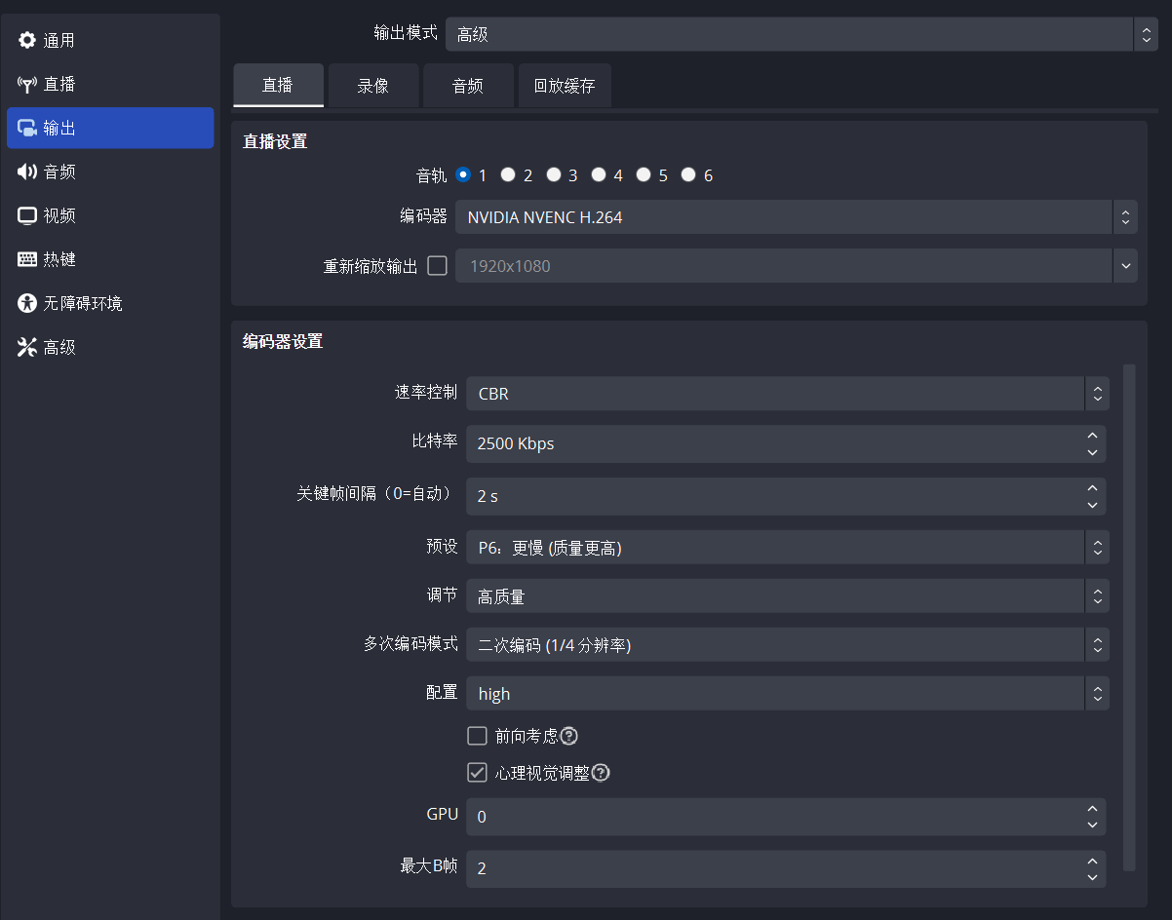Switch to the 直播 tab under output mode

click(x=278, y=85)
